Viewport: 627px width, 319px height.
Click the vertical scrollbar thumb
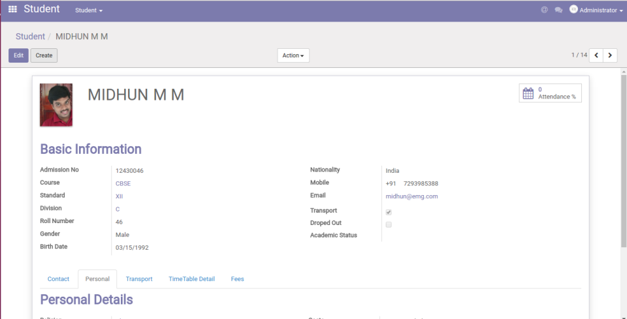[x=623, y=160]
